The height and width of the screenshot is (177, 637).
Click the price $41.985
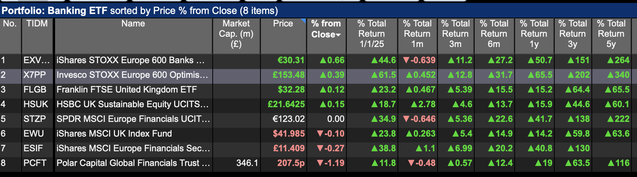click(x=289, y=134)
